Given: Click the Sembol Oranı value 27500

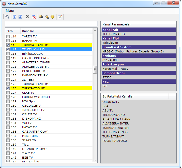Looking at the screenshot, I should [x=107, y=77].
